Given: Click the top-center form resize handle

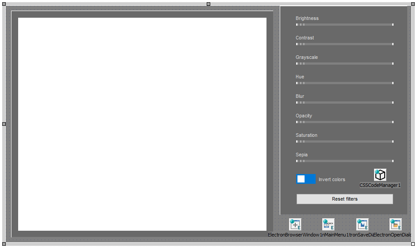Looking at the screenshot, I should (x=208, y=4).
